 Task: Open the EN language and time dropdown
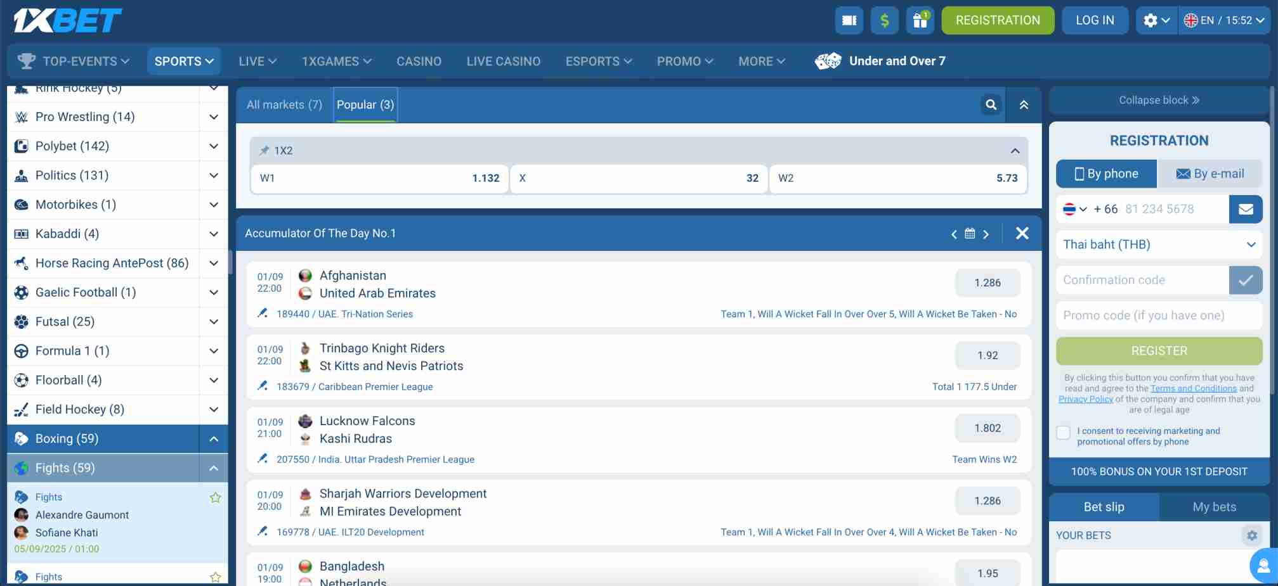tap(1224, 20)
